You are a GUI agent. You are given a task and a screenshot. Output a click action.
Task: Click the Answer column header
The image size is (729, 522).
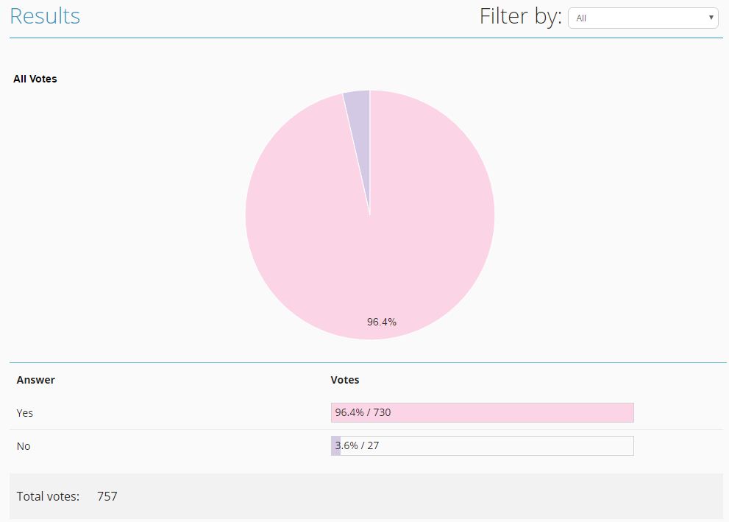point(35,380)
